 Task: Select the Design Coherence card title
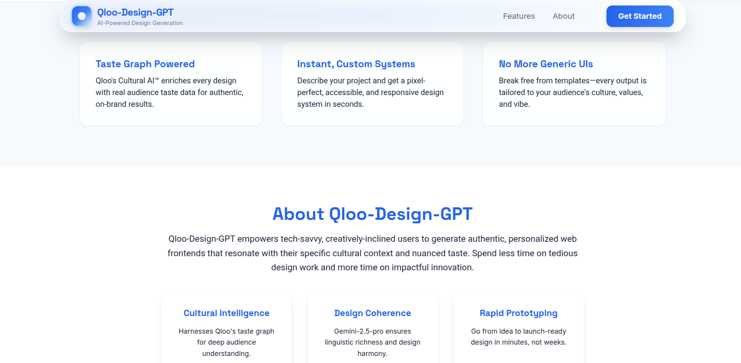372,313
